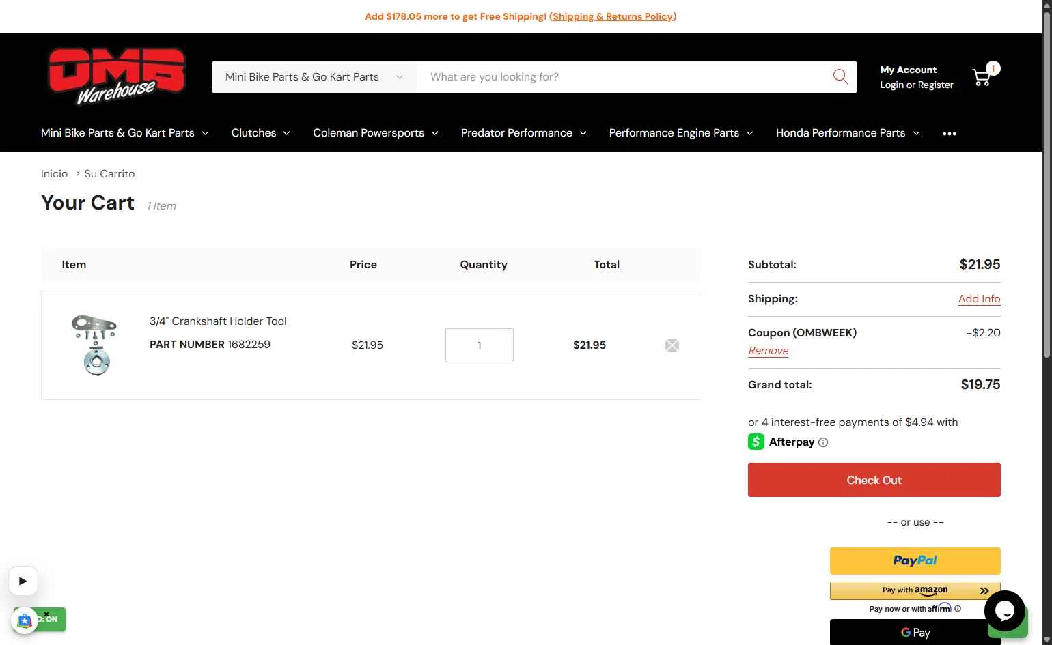
Task: Click the Afterpay info icon
Action: click(823, 442)
